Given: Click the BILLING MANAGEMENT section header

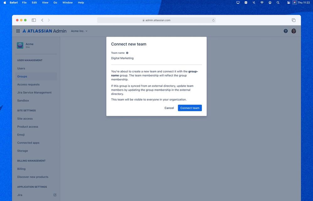Looking at the screenshot, I should tap(31, 160).
